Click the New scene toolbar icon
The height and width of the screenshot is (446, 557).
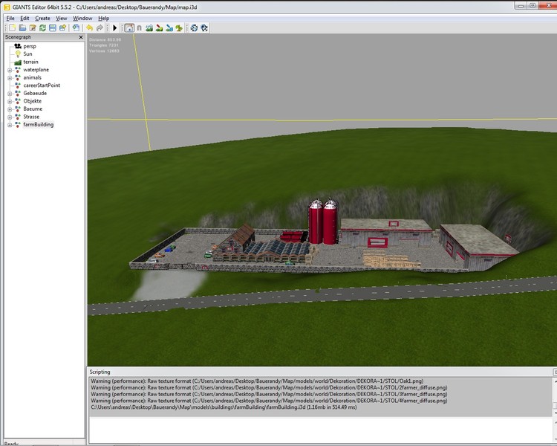point(13,28)
